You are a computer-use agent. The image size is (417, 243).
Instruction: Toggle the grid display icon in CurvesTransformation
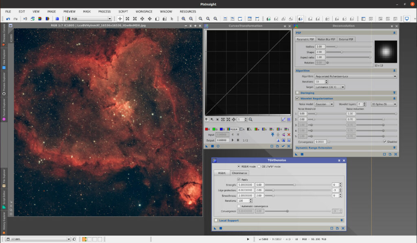click(290, 119)
